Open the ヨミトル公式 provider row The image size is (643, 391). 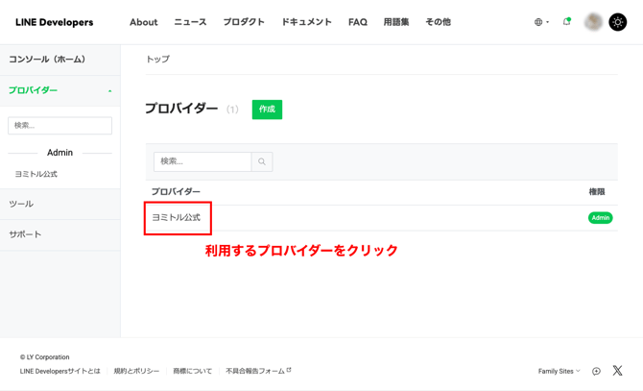177,217
